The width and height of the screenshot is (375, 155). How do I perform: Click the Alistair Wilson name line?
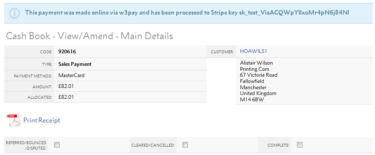256,63
